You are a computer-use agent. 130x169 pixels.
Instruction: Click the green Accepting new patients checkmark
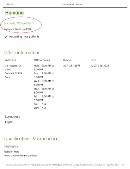point(6,37)
